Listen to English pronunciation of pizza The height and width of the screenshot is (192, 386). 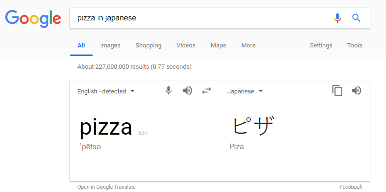point(188,91)
